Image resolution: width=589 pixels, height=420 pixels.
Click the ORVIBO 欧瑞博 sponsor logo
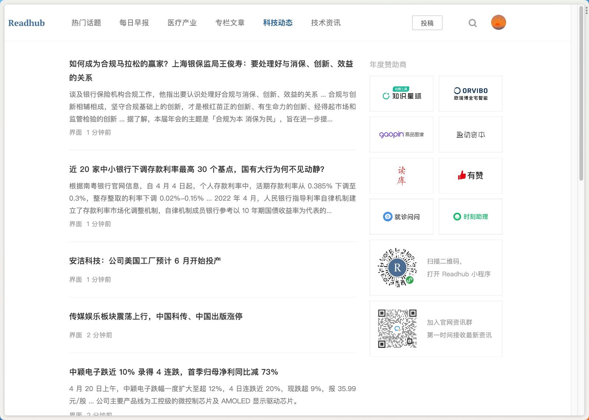click(x=470, y=93)
